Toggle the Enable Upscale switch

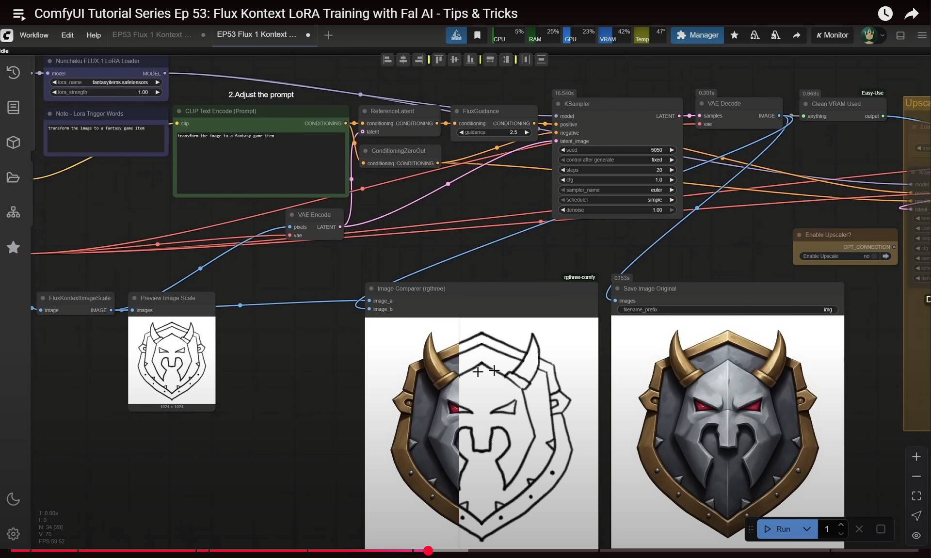(874, 256)
